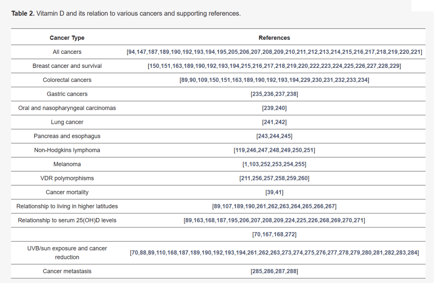The height and width of the screenshot is (283, 434).
Task: Click reference 94 in All cancers row
Action: [131, 52]
